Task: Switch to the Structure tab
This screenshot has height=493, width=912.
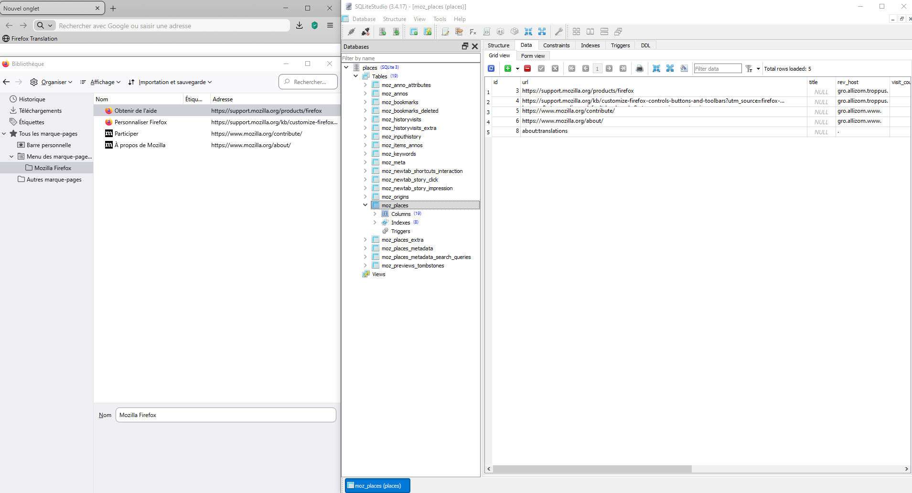Action: tap(498, 45)
